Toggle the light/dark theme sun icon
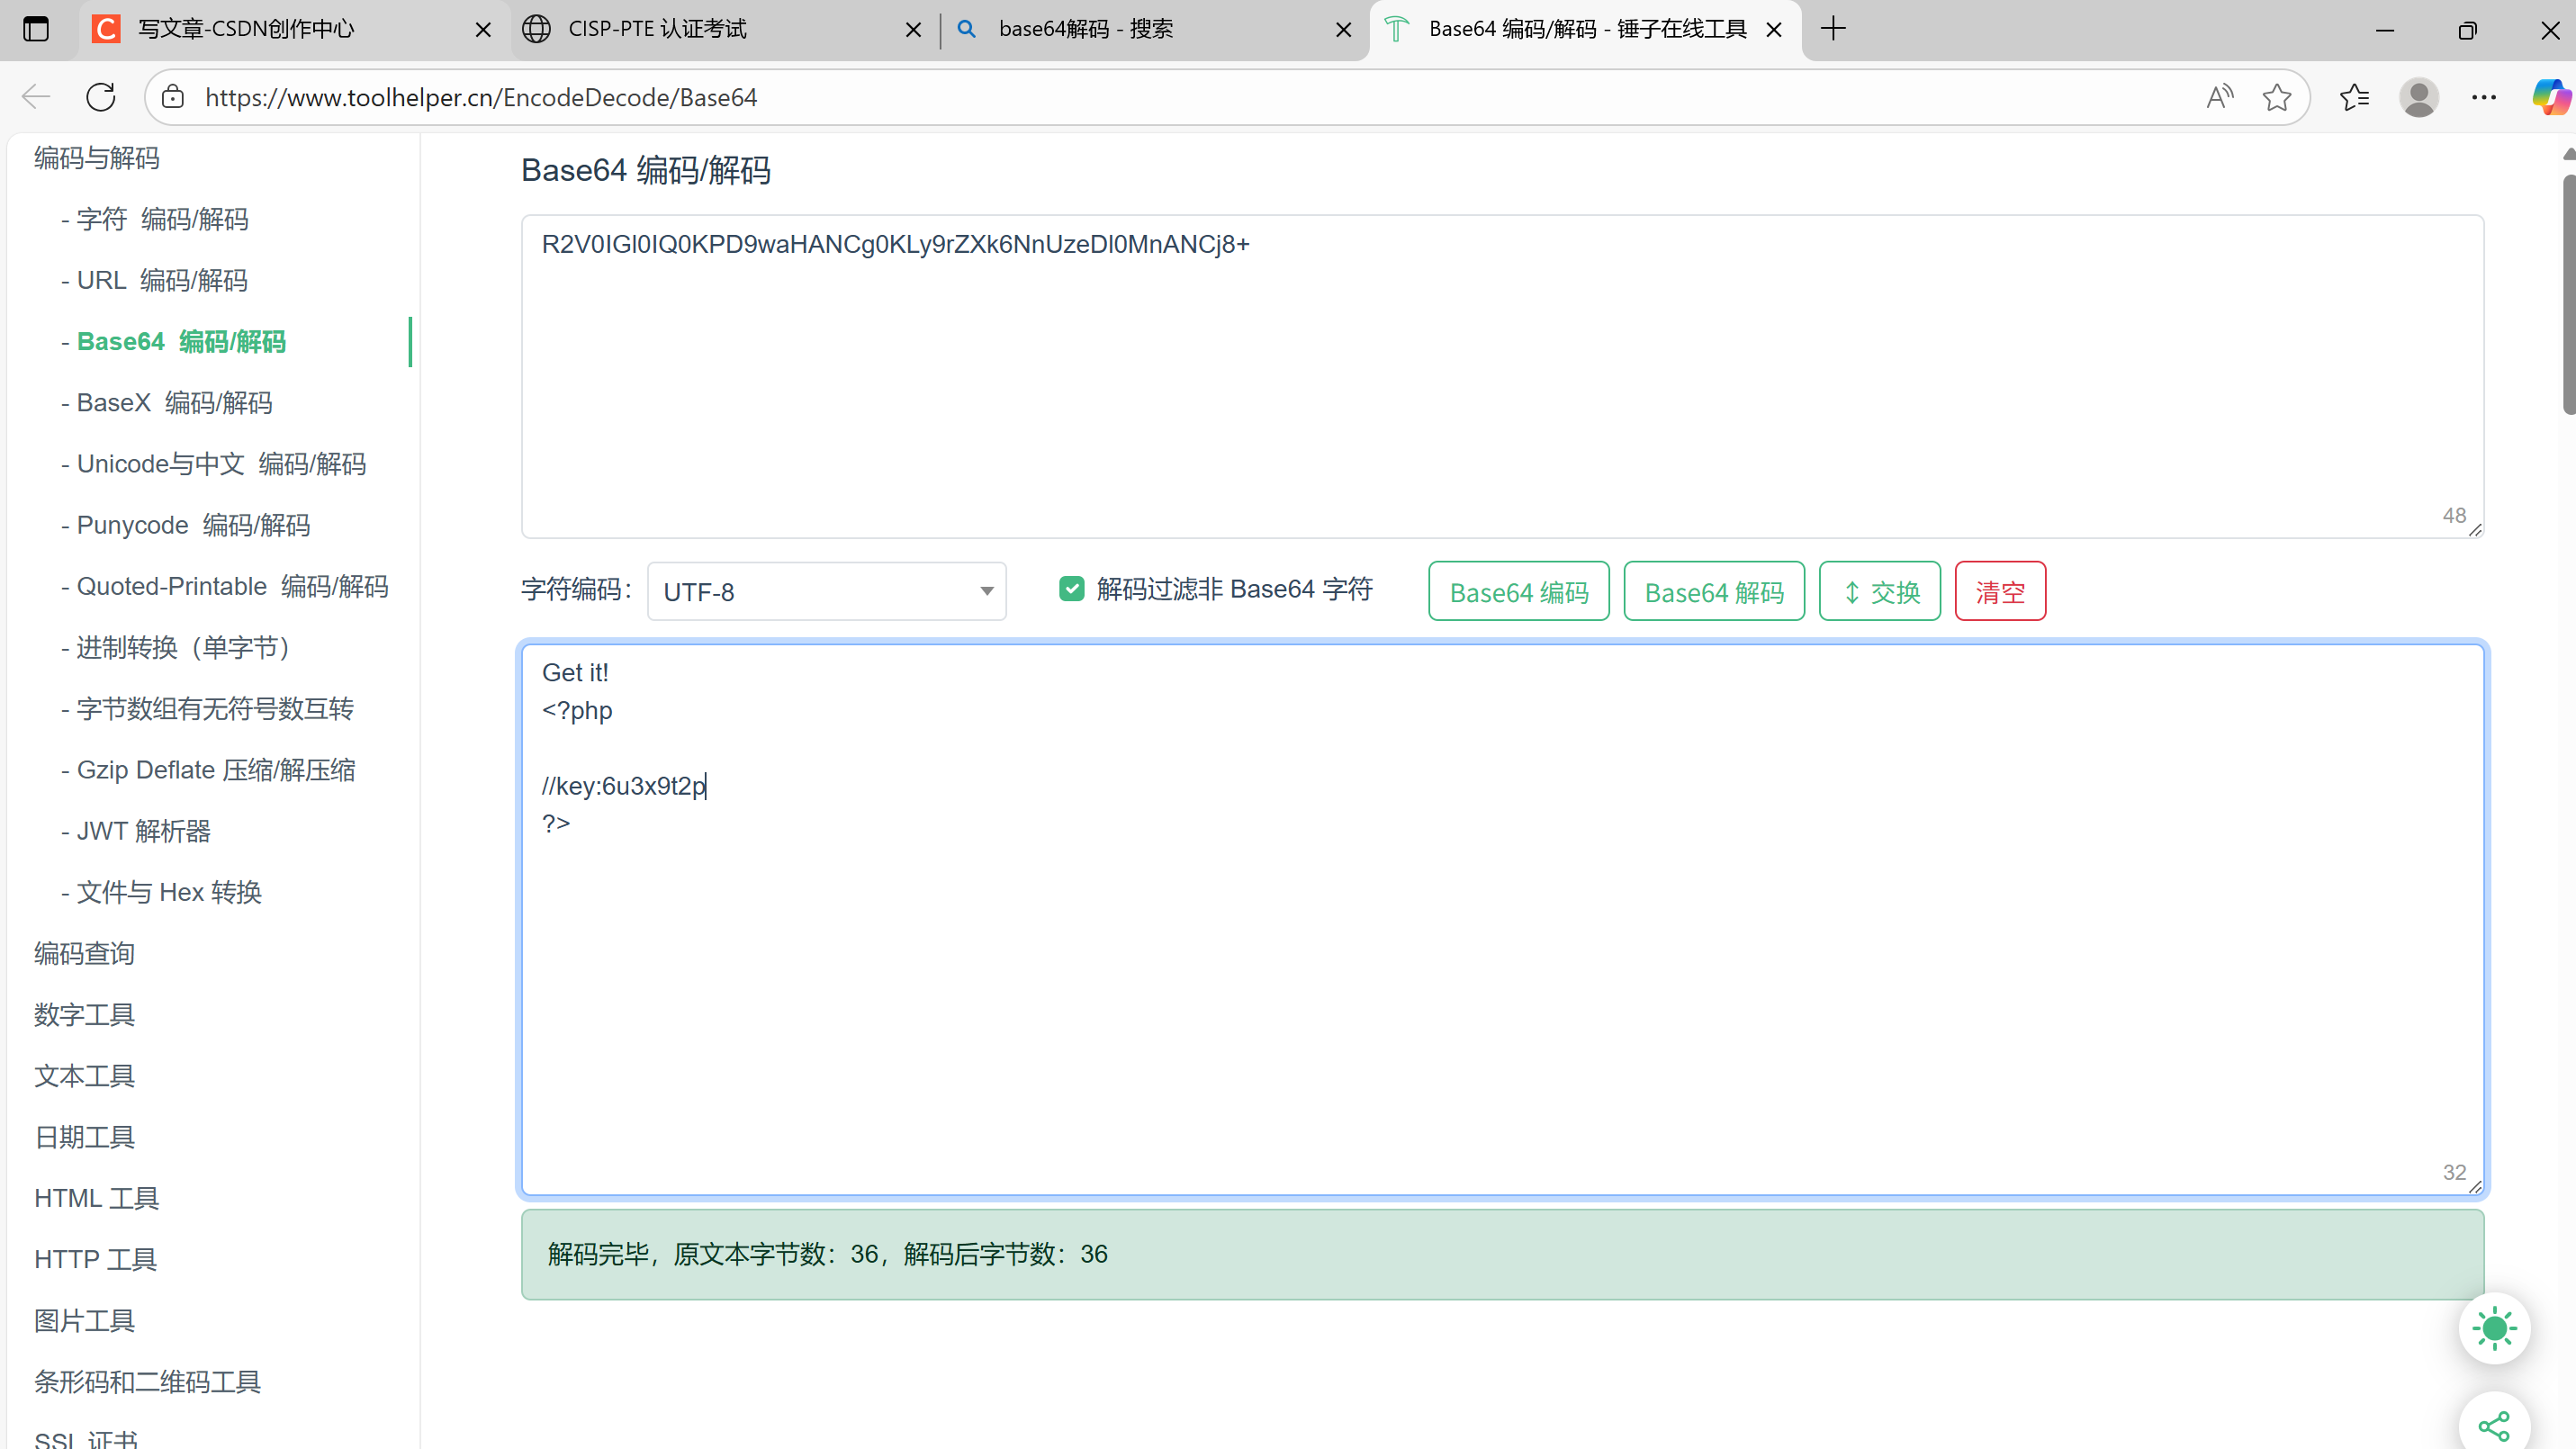This screenshot has width=2576, height=1449. 2494,1328
